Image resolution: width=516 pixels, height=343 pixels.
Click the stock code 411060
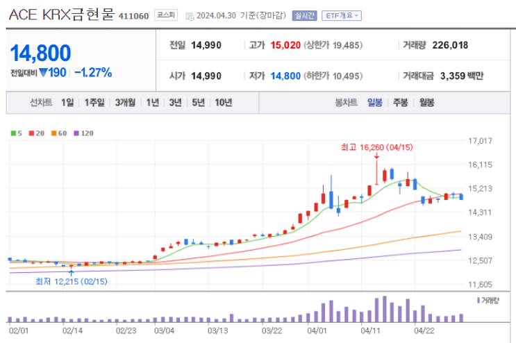[133, 16]
